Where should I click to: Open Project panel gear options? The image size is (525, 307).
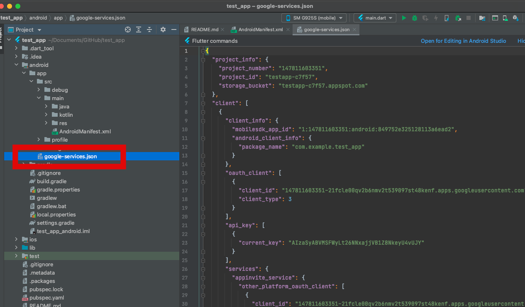(163, 29)
